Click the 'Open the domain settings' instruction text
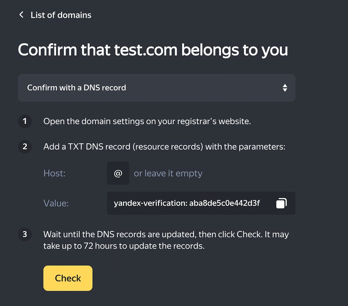Viewport: 348px width, 306px height. click(147, 121)
